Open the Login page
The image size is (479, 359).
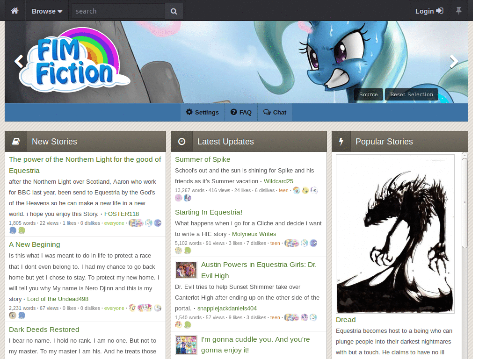point(429,11)
